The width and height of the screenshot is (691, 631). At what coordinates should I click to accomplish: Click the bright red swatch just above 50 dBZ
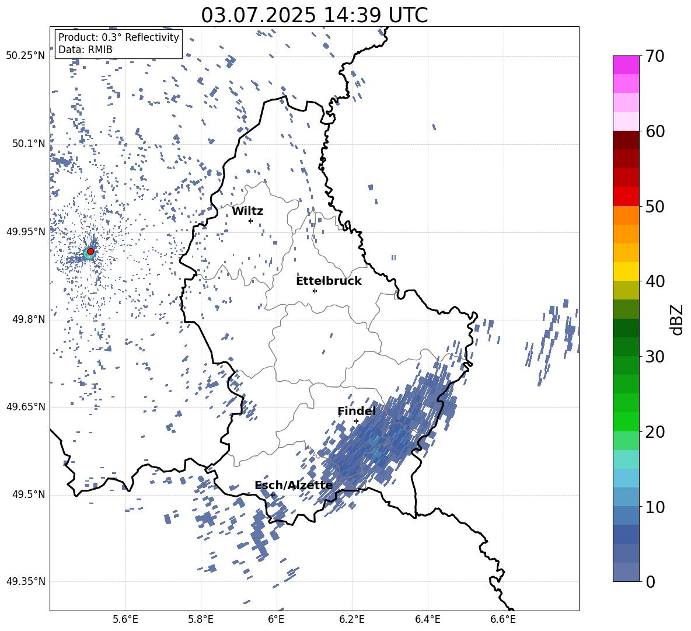pyautogui.click(x=626, y=197)
